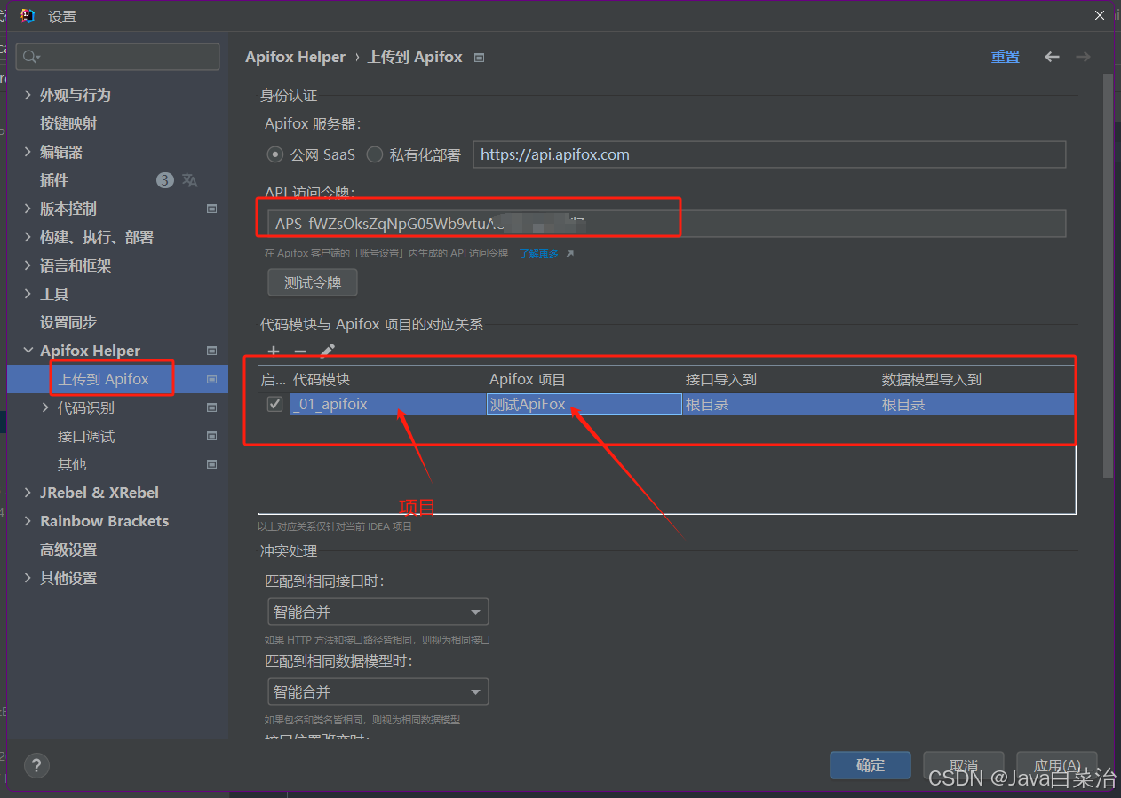Viewport: 1121px width, 798px height.
Task: Open the 高级设置 settings page
Action: [68, 549]
